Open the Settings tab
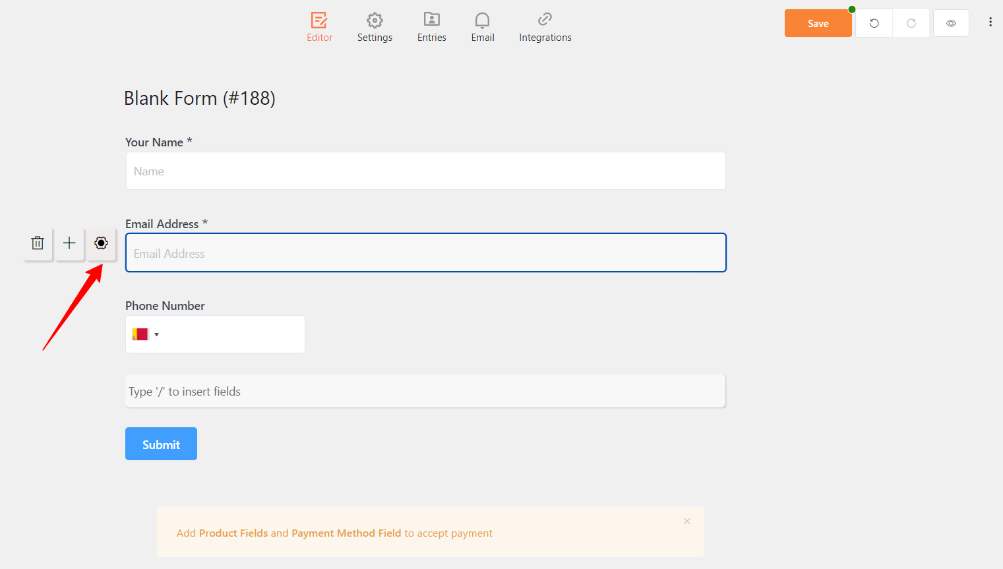The height and width of the screenshot is (569, 1003). pyautogui.click(x=375, y=26)
